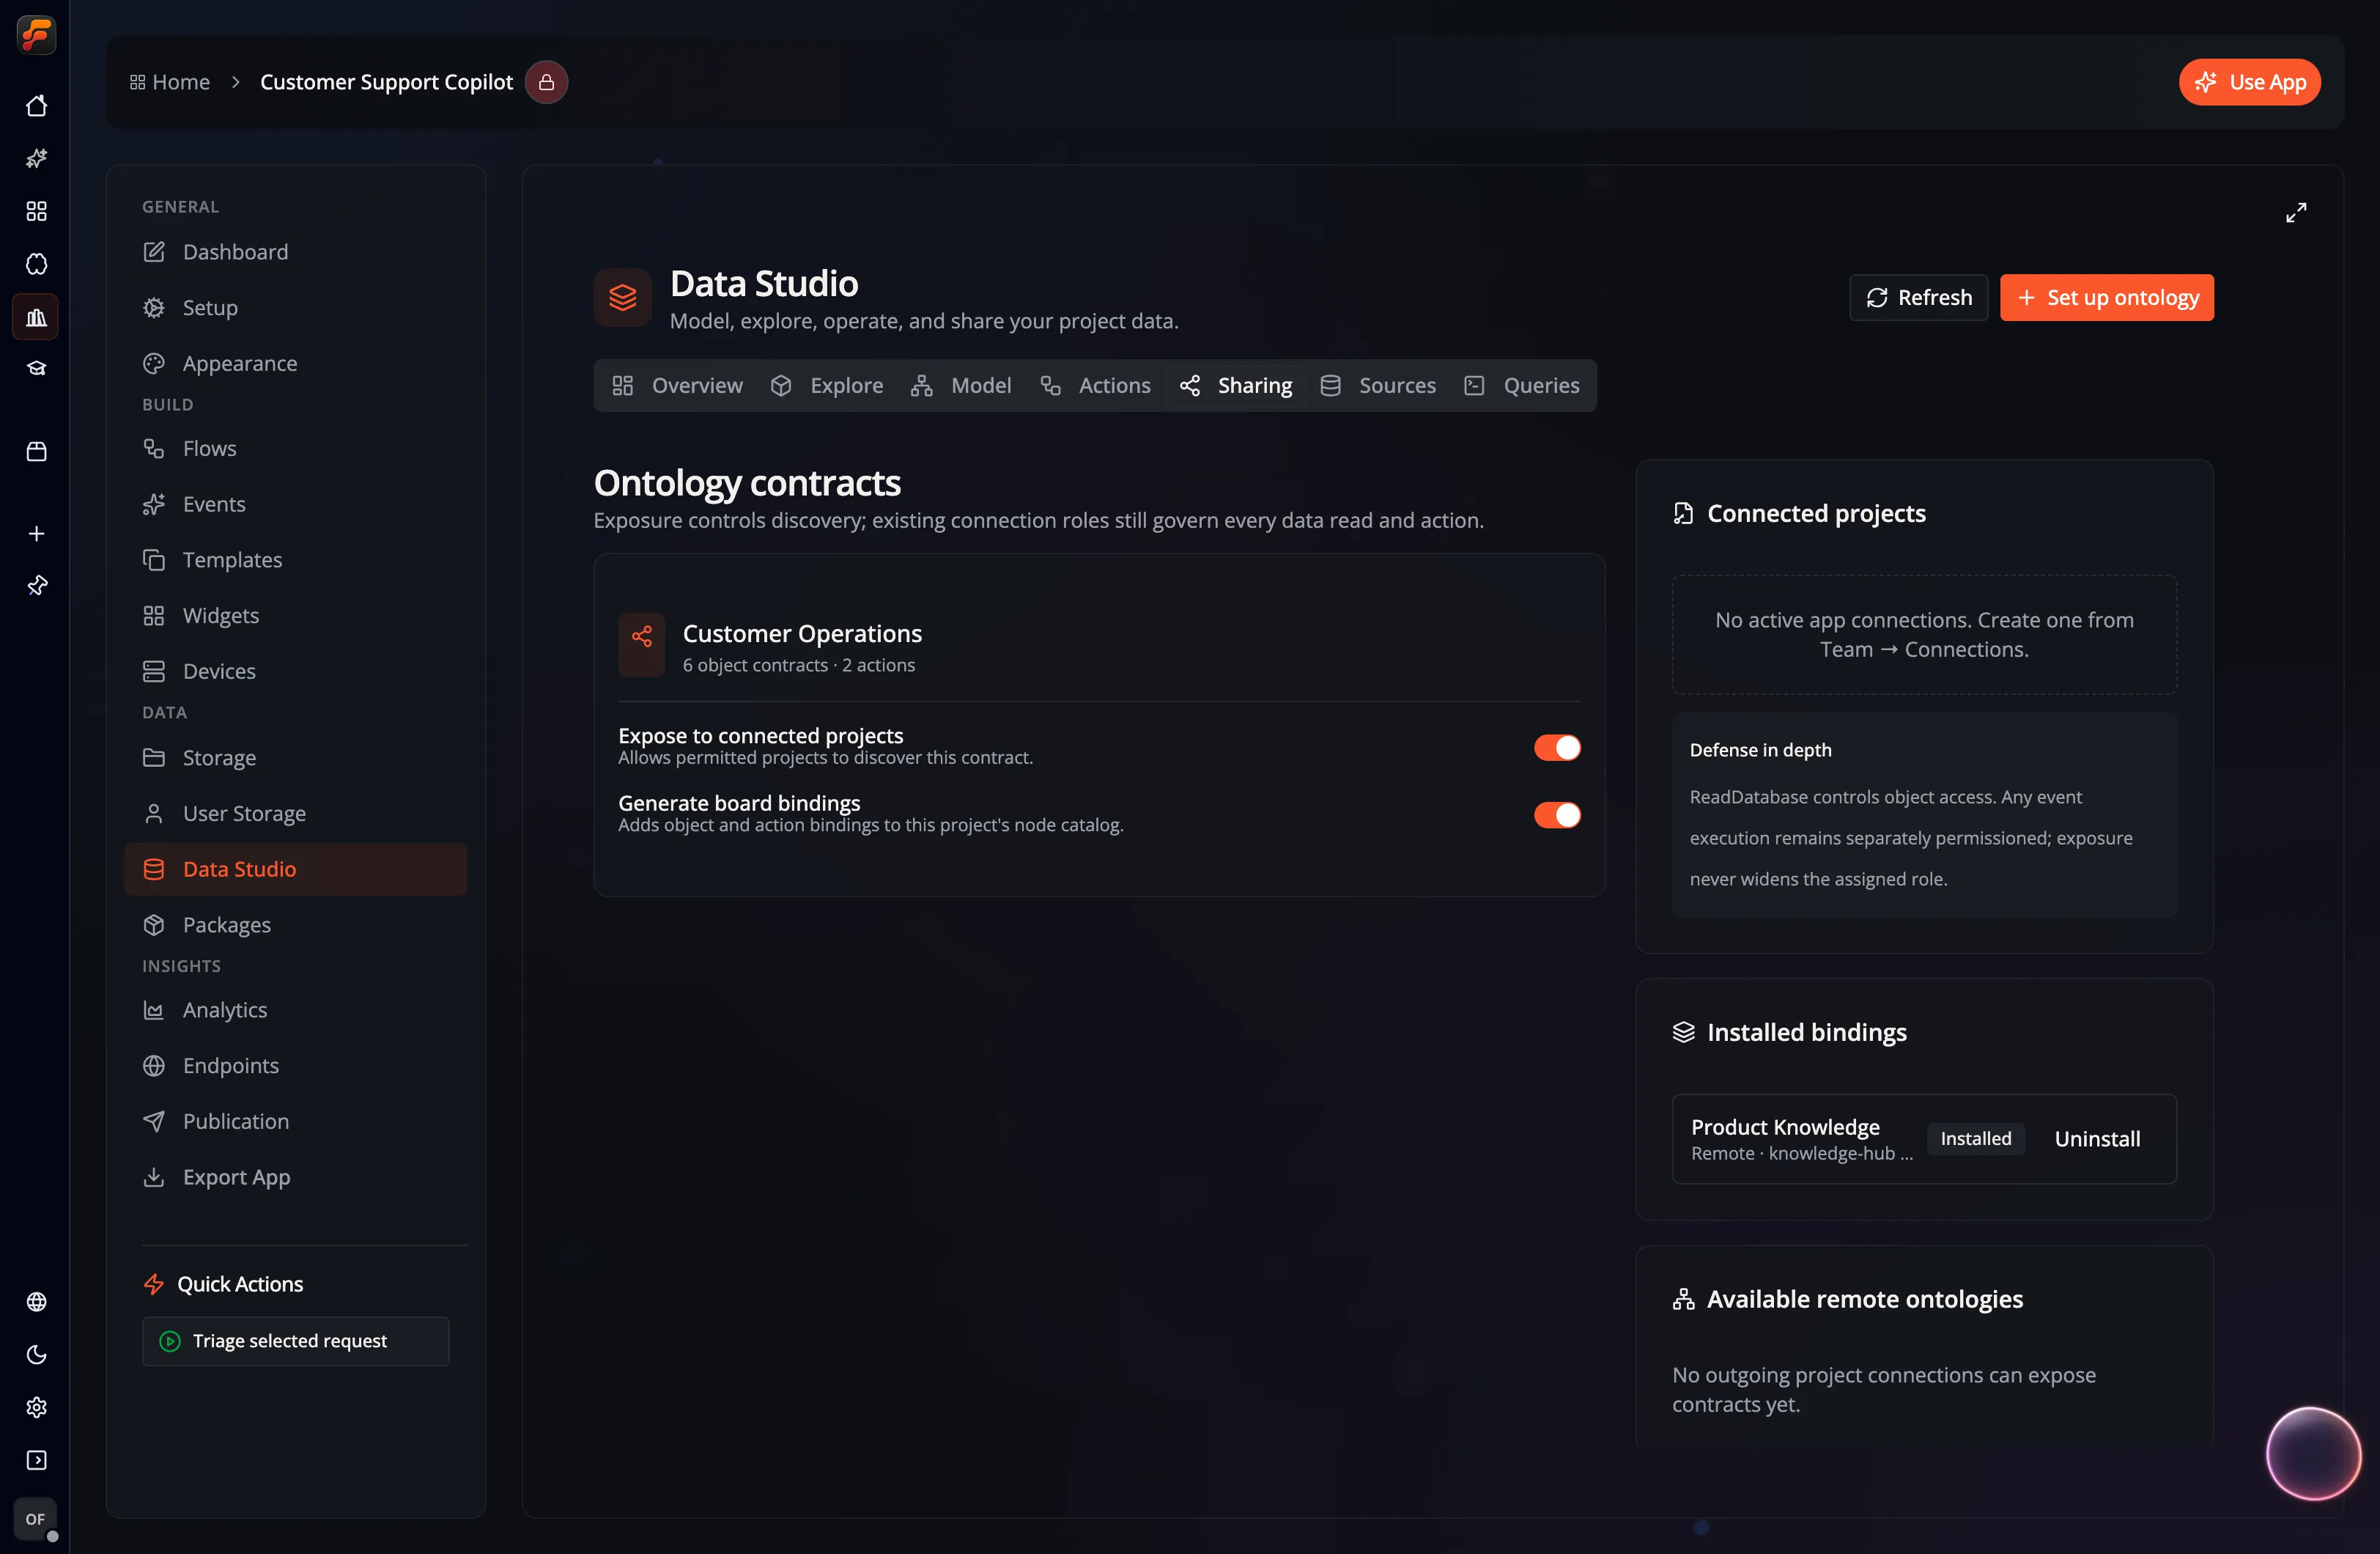2380x1554 pixels.
Task: Open the globe icon in the left rail
Action: point(36,1302)
